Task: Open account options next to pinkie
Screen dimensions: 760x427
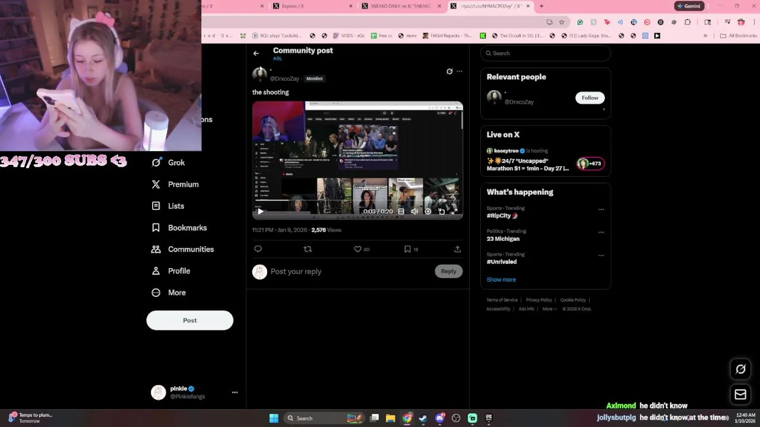Action: (235, 392)
